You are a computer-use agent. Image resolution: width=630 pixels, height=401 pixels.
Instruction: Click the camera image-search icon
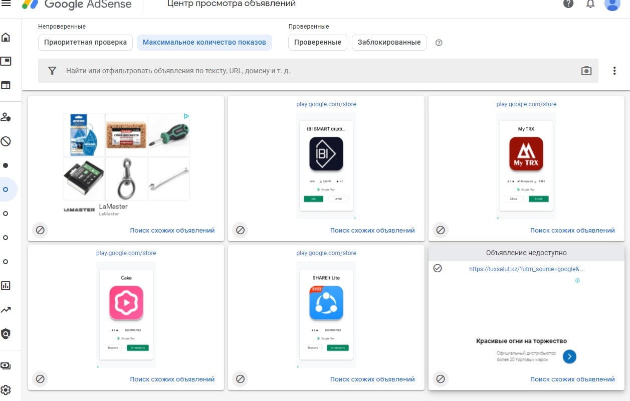[586, 71]
